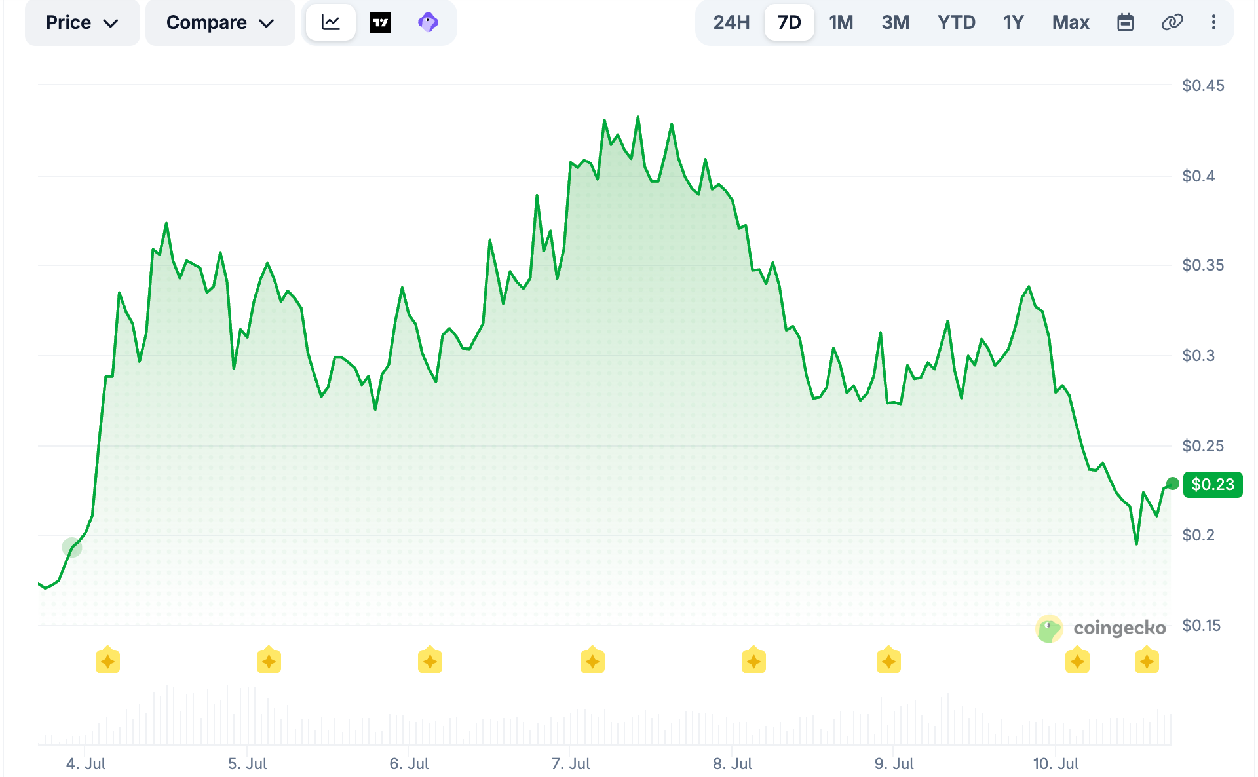This screenshot has height=777, width=1258.
Task: Click the news marker near 5. Jul
Action: click(x=269, y=661)
